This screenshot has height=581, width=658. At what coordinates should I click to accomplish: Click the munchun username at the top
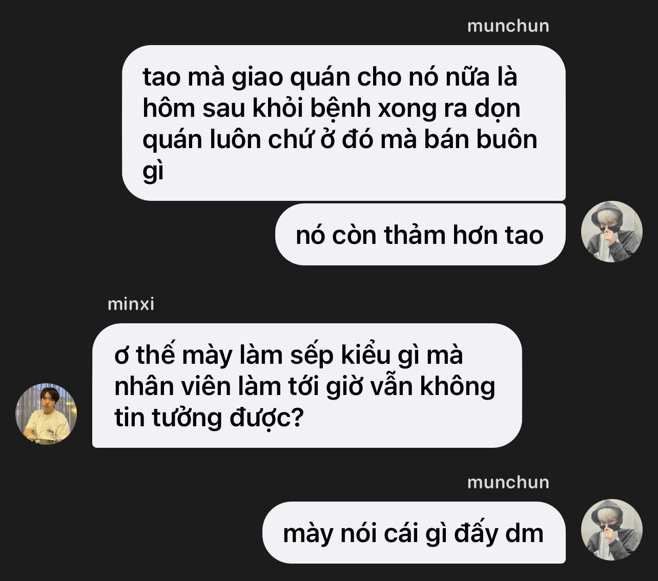point(508,26)
